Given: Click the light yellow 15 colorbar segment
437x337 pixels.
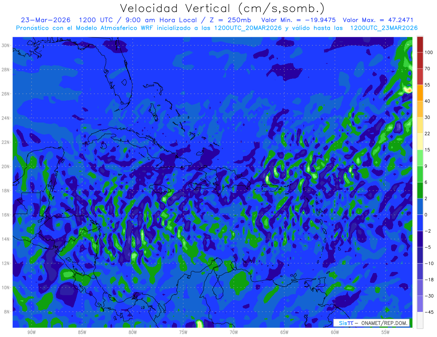Looking at the screenshot, I should (x=420, y=141).
